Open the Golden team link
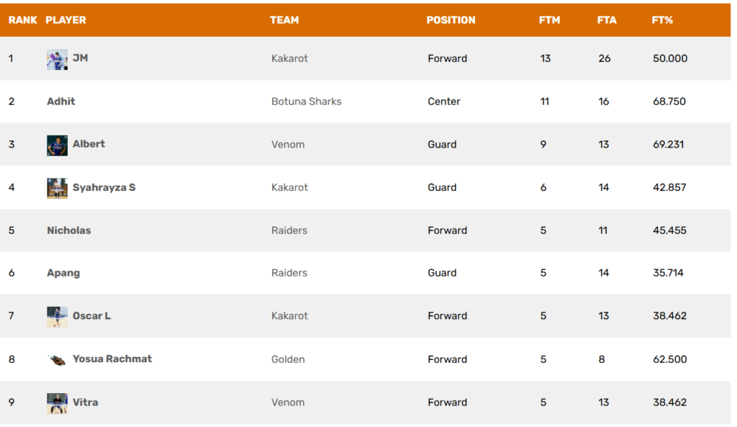This screenshot has height=427, width=737. (288, 359)
